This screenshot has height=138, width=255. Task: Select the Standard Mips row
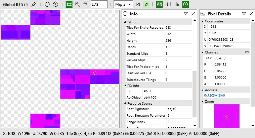tap(159, 53)
